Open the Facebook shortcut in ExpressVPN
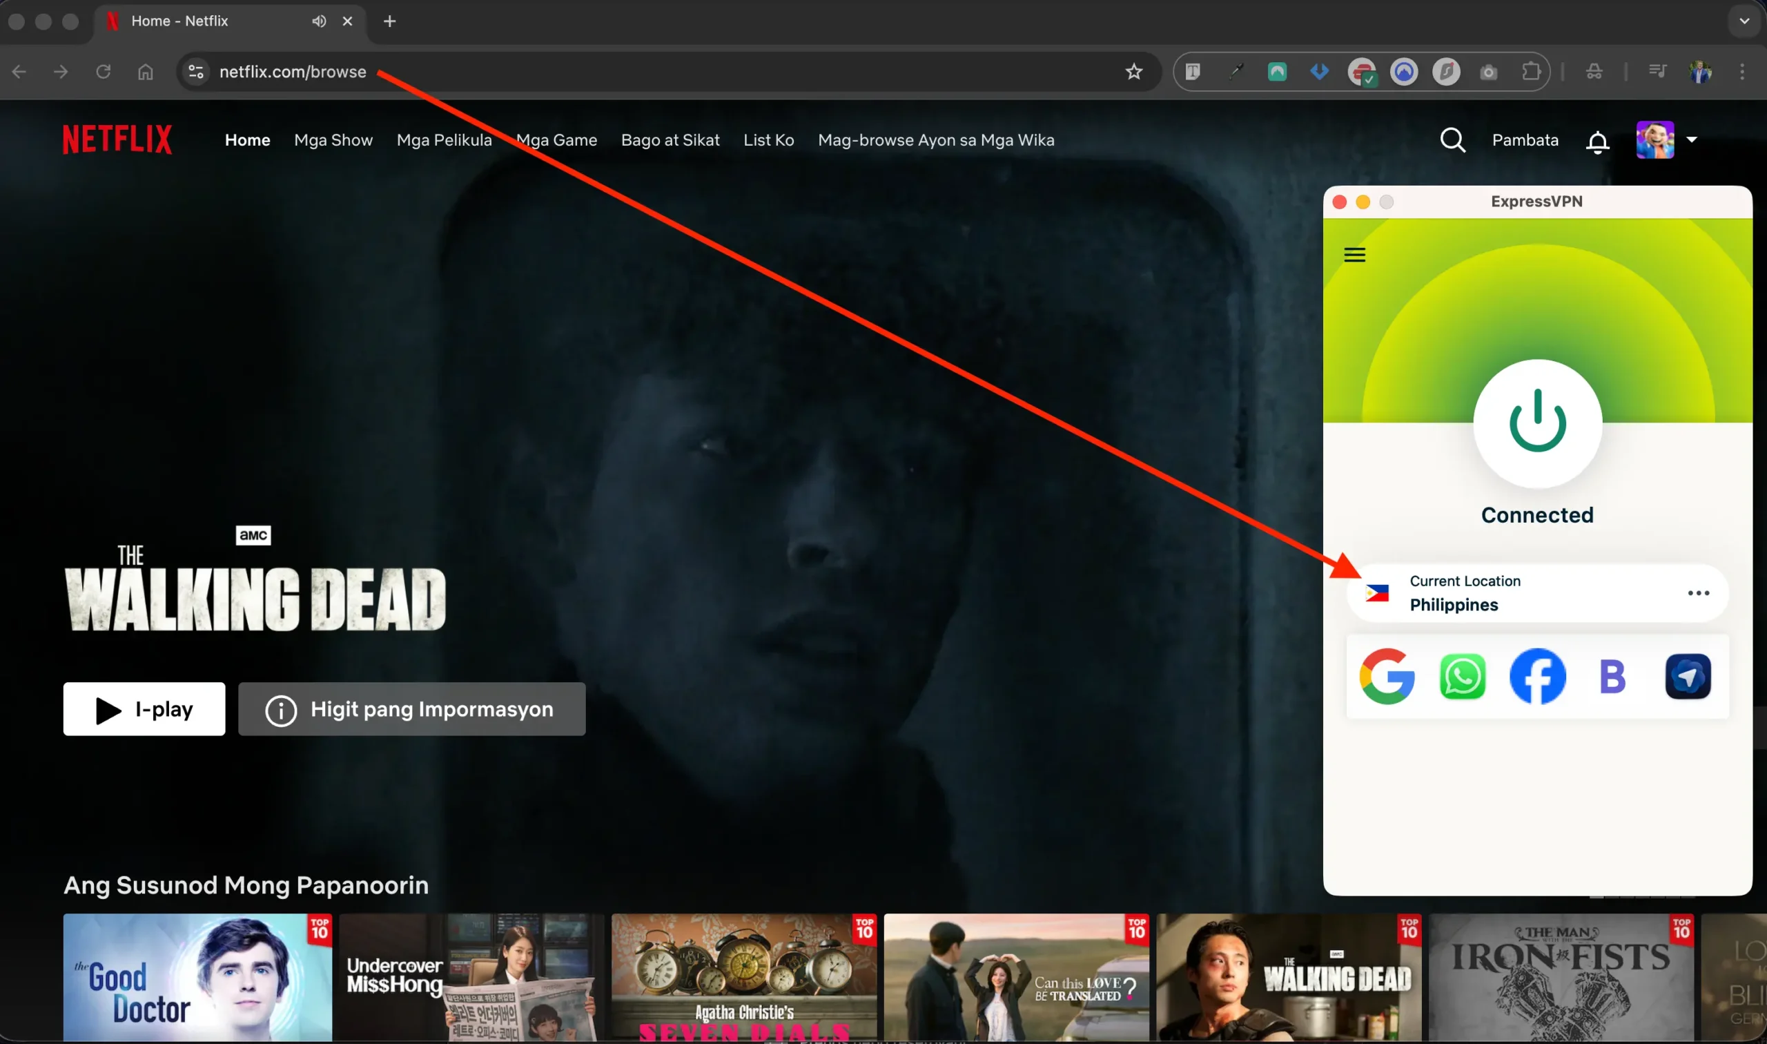Screen dimensions: 1767x1044 (1538, 676)
